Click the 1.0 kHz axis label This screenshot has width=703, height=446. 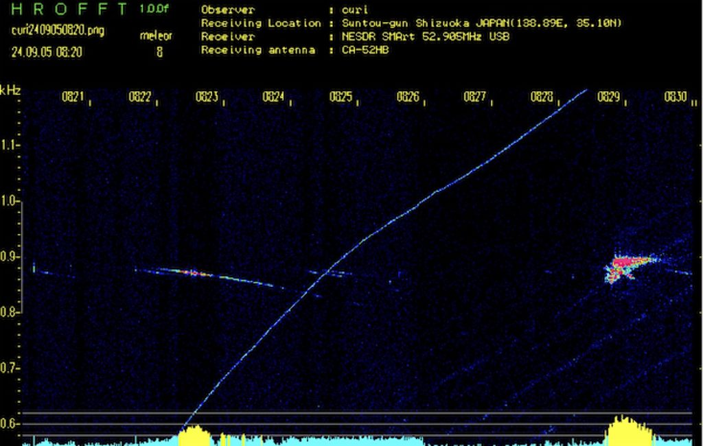pyautogui.click(x=10, y=202)
